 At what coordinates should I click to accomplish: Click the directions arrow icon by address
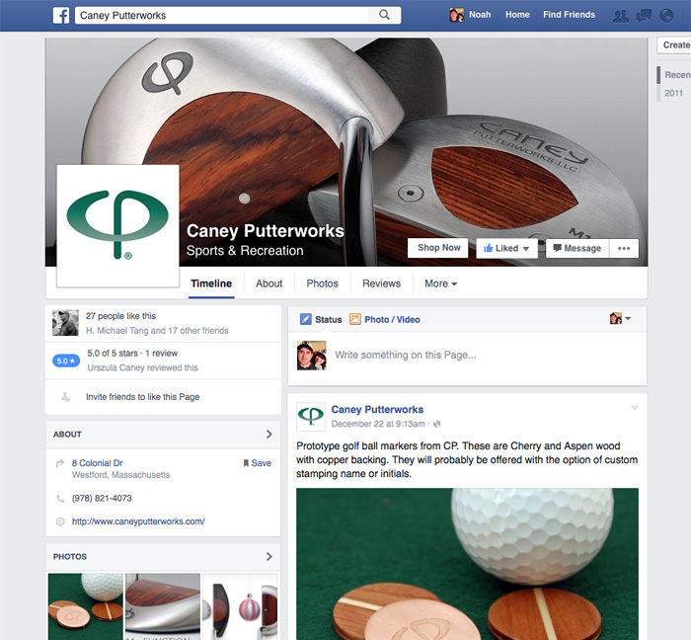coord(60,463)
